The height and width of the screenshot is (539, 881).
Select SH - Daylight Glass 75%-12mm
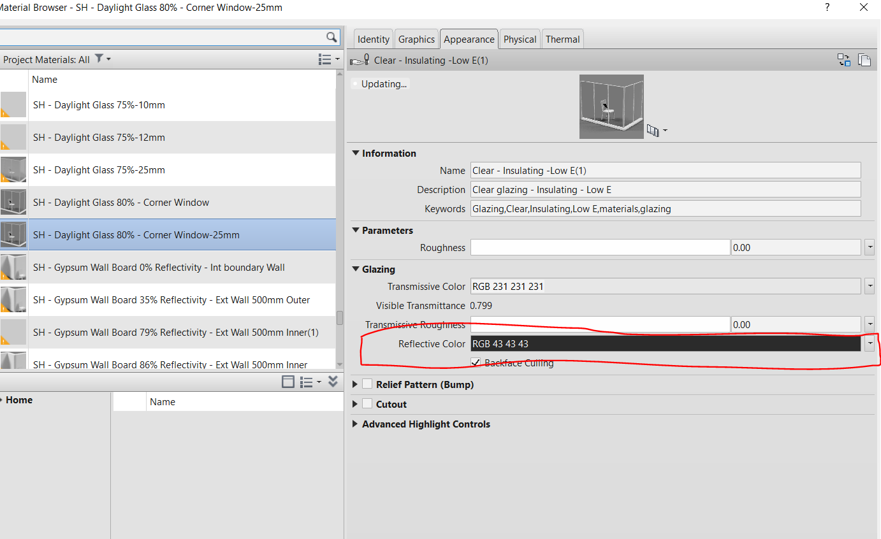168,137
